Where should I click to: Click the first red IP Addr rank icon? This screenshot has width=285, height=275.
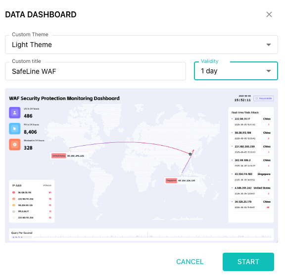click(14, 193)
